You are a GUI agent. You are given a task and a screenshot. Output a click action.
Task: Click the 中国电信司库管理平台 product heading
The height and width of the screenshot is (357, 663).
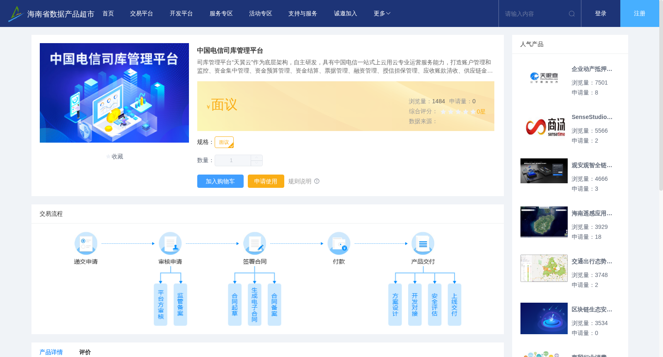coord(230,51)
